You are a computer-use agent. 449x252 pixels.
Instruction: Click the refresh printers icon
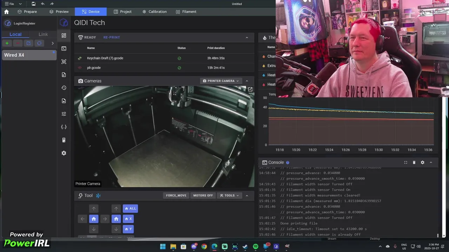39,43
